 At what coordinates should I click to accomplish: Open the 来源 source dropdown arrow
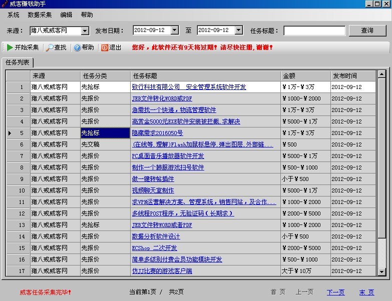85,30
